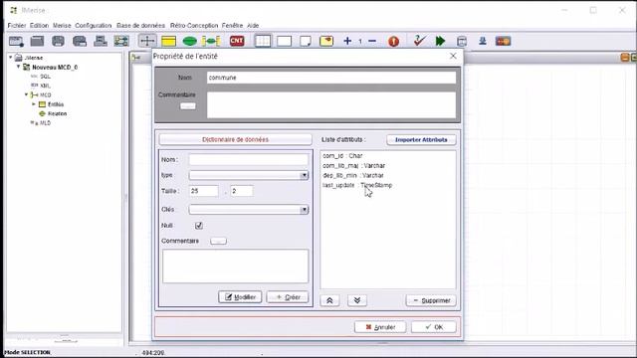
Task: Select the dep_lib_min : Varchar attribute
Action: pyautogui.click(x=353, y=175)
